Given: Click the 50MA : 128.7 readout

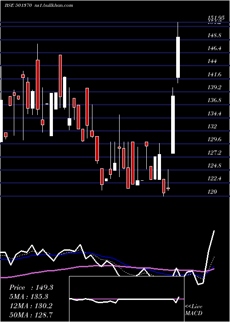Looking at the screenshot, I should (x=31, y=315).
